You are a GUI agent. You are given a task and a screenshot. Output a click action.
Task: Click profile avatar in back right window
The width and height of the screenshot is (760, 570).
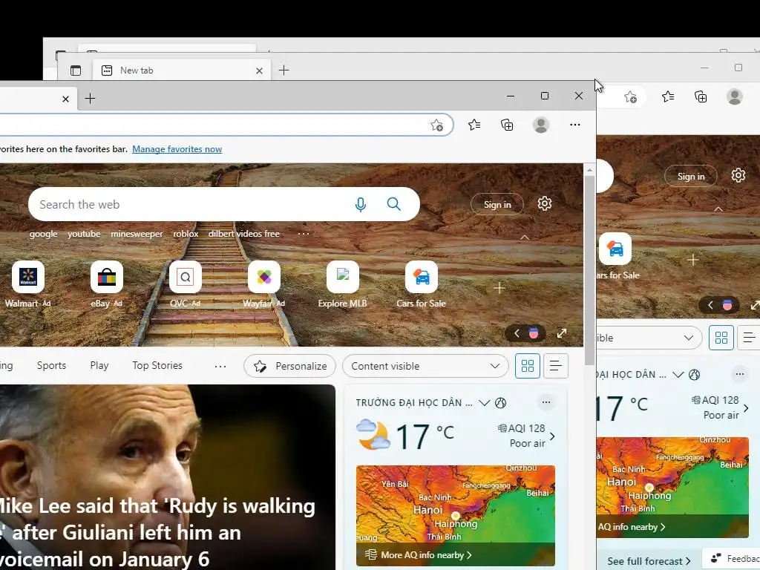(x=734, y=97)
